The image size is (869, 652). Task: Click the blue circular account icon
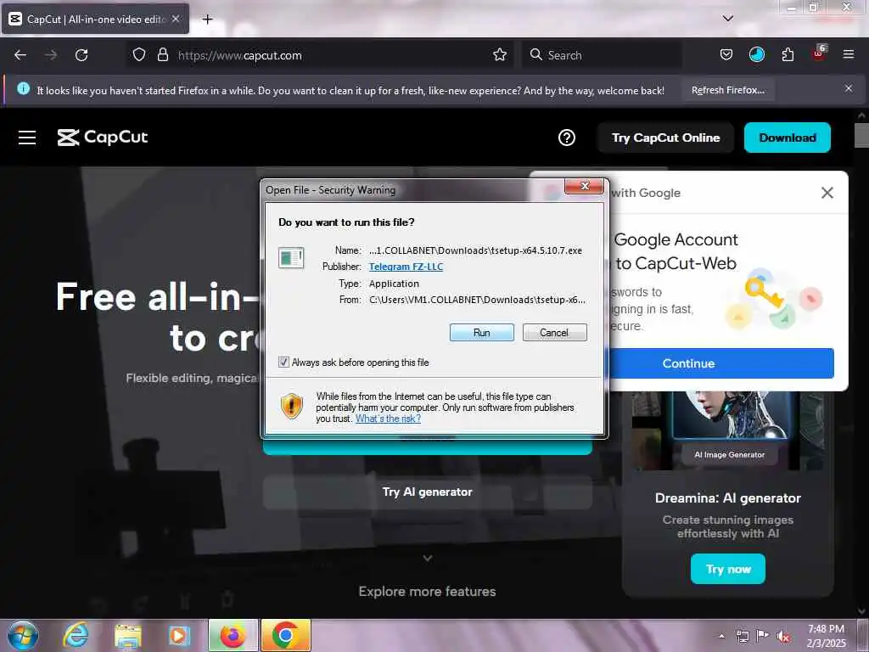tap(756, 55)
